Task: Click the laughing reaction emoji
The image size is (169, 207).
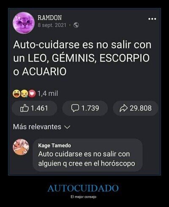Action: [x=16, y=94]
